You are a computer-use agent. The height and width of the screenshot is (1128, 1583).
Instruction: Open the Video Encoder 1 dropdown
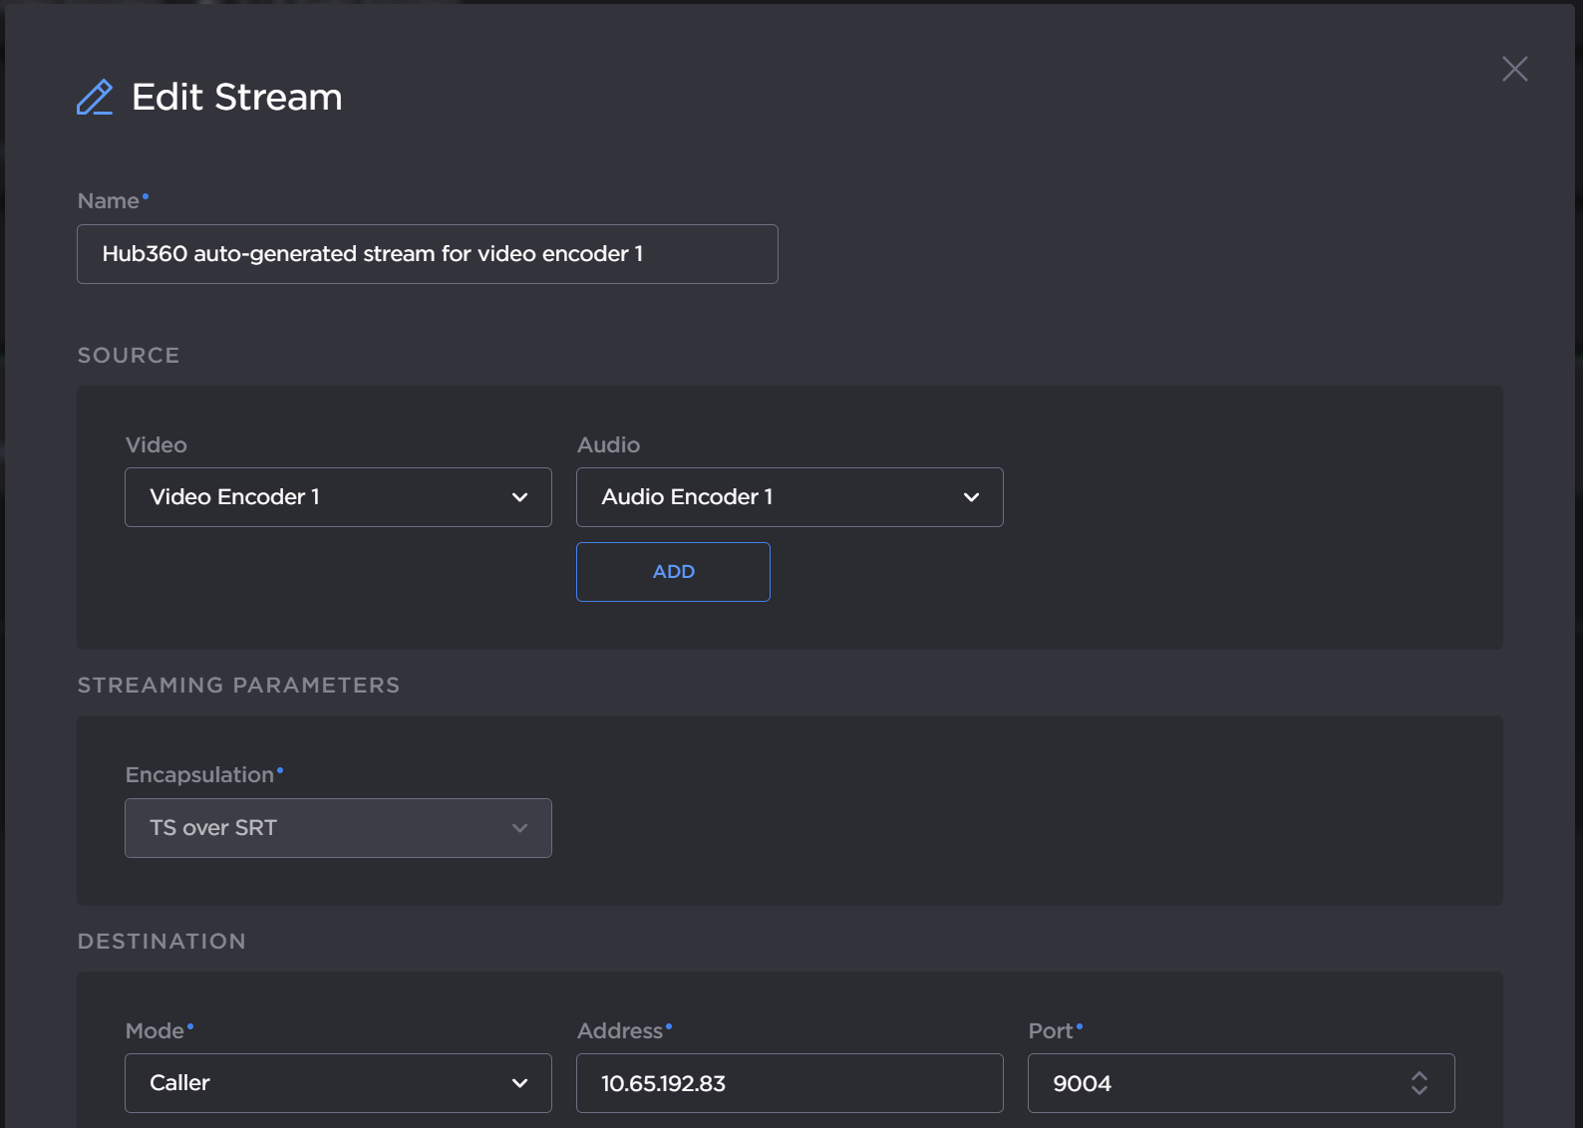pos(338,497)
